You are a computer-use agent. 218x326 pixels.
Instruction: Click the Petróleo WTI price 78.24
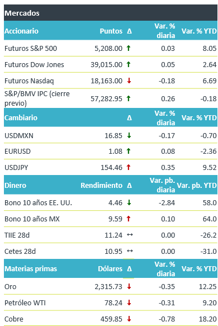[x=113, y=303]
